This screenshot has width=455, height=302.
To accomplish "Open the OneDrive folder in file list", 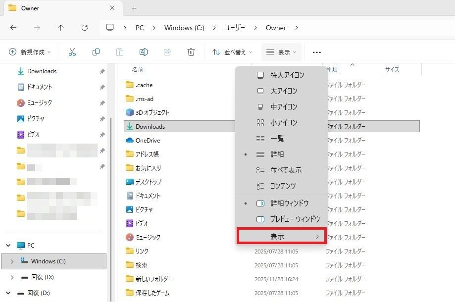I will point(148,141).
